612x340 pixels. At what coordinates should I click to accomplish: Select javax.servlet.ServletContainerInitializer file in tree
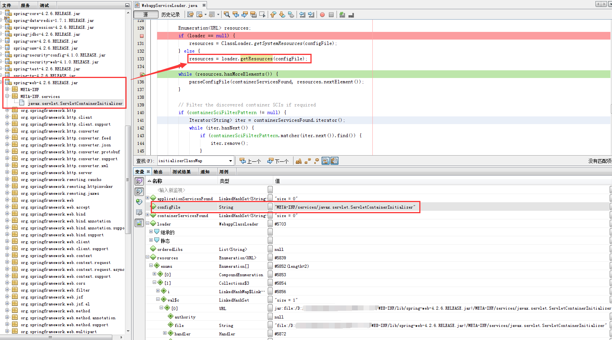(x=75, y=103)
